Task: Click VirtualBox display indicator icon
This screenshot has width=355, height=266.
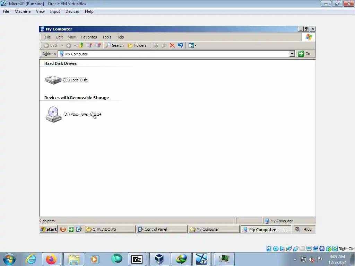Action: [x=309, y=249]
